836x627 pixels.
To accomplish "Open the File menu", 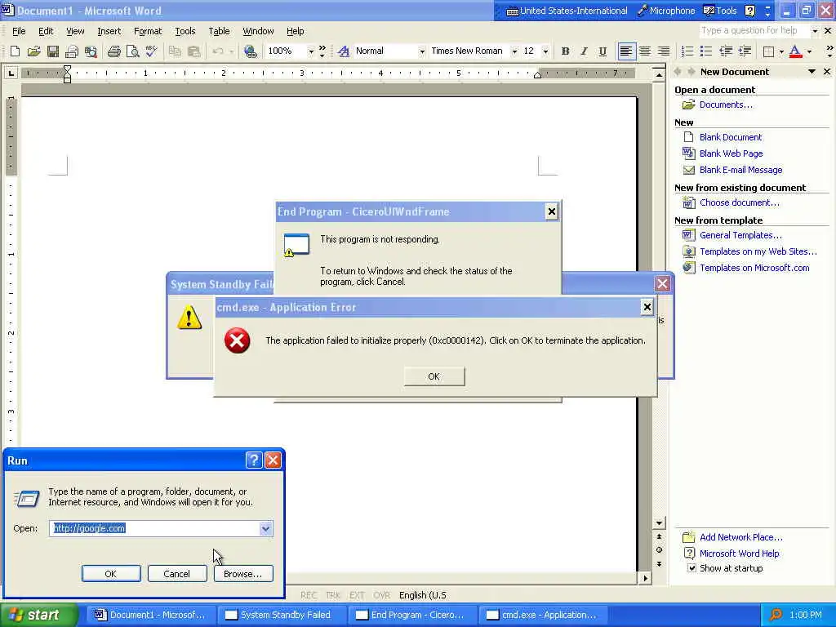I will (19, 31).
